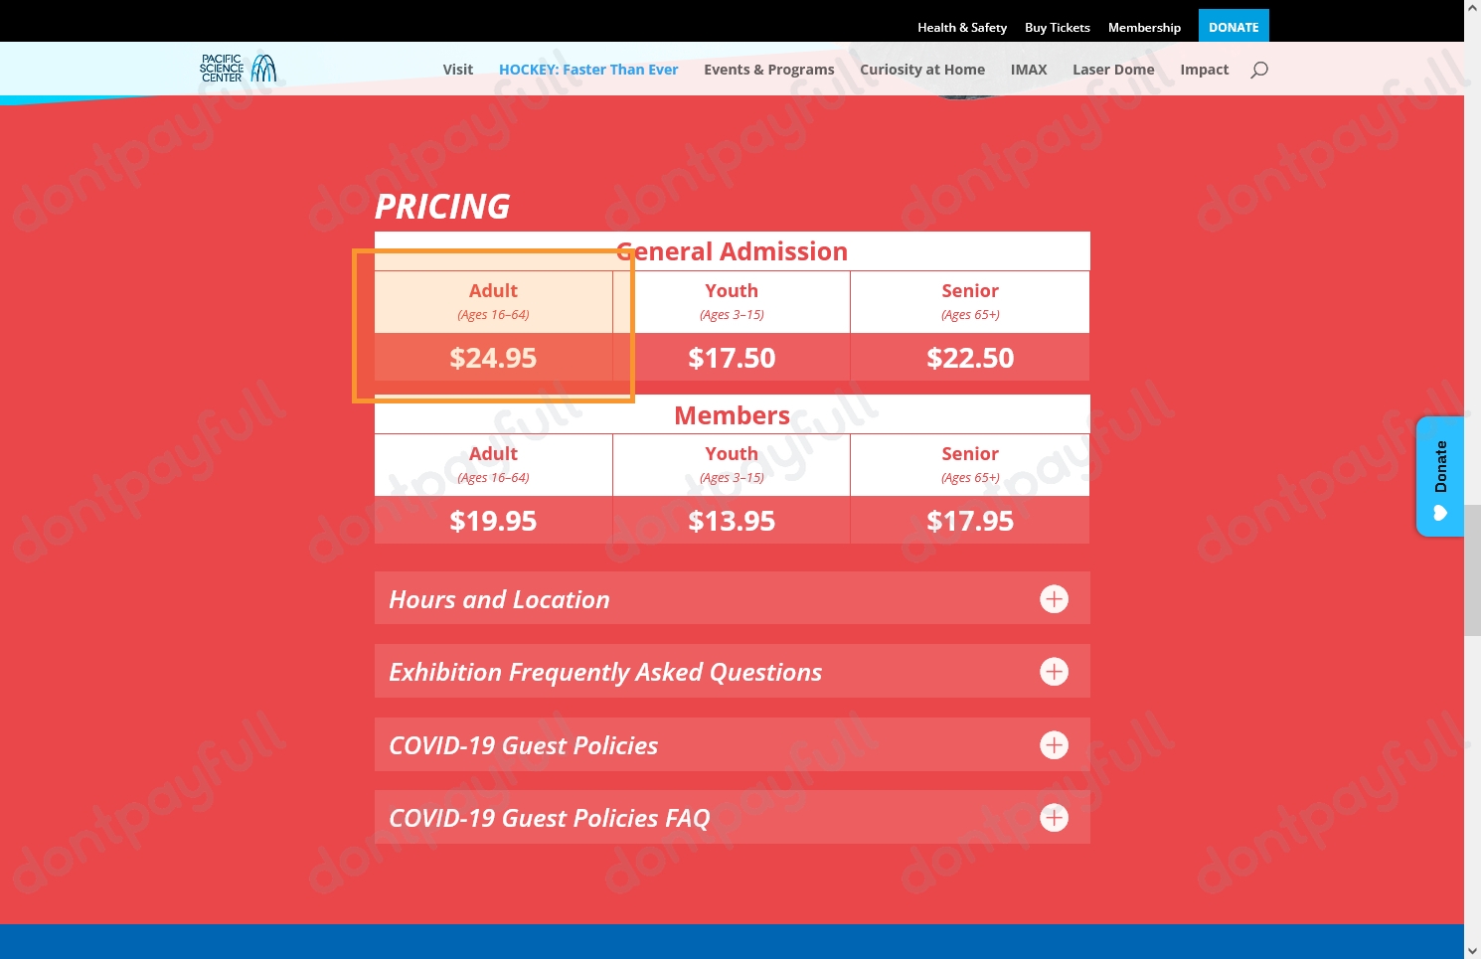Click the plus icon beside Exhibition Frequently Asked Questions
The width and height of the screenshot is (1481, 959).
[x=1054, y=671]
